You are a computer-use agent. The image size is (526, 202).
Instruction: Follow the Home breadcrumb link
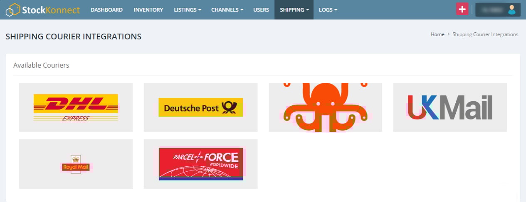437,34
